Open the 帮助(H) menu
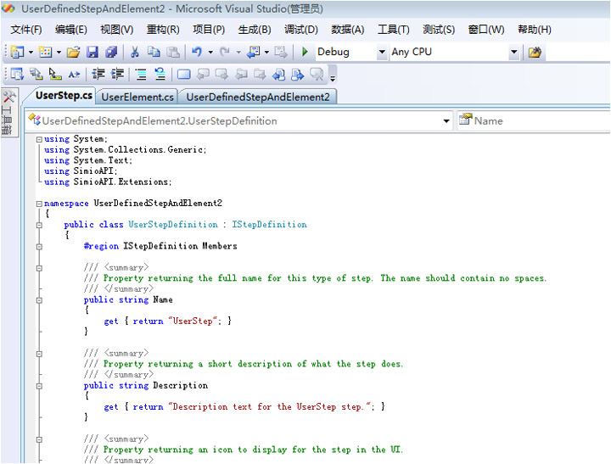Viewport: 611px width, 464px height. (535, 30)
